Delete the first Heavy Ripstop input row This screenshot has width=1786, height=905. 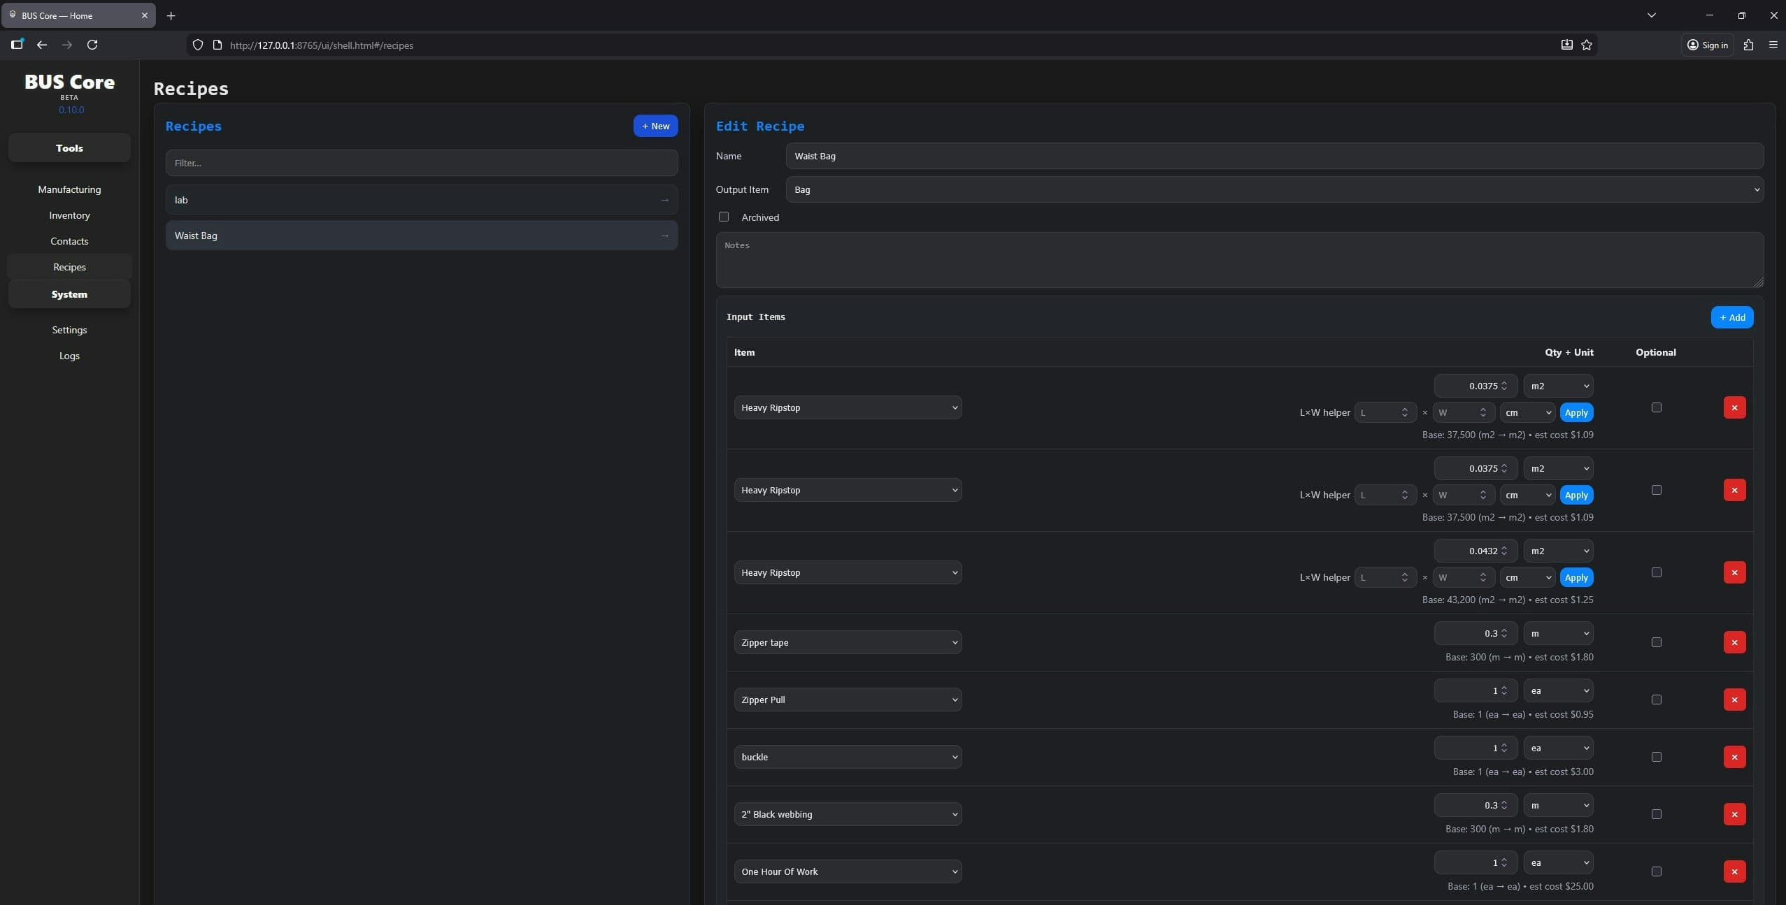1735,407
